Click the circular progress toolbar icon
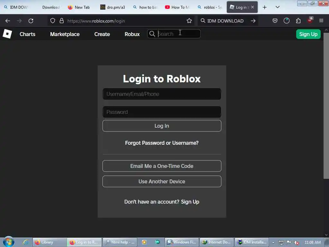The height and width of the screenshot is (247, 329). point(286,21)
